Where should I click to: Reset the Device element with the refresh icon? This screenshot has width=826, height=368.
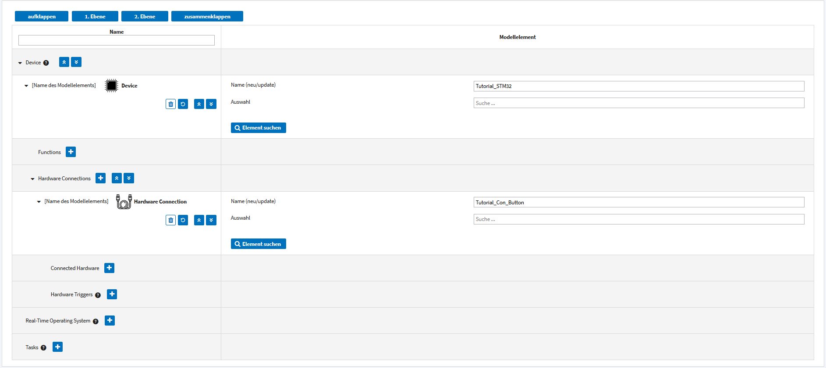(183, 104)
